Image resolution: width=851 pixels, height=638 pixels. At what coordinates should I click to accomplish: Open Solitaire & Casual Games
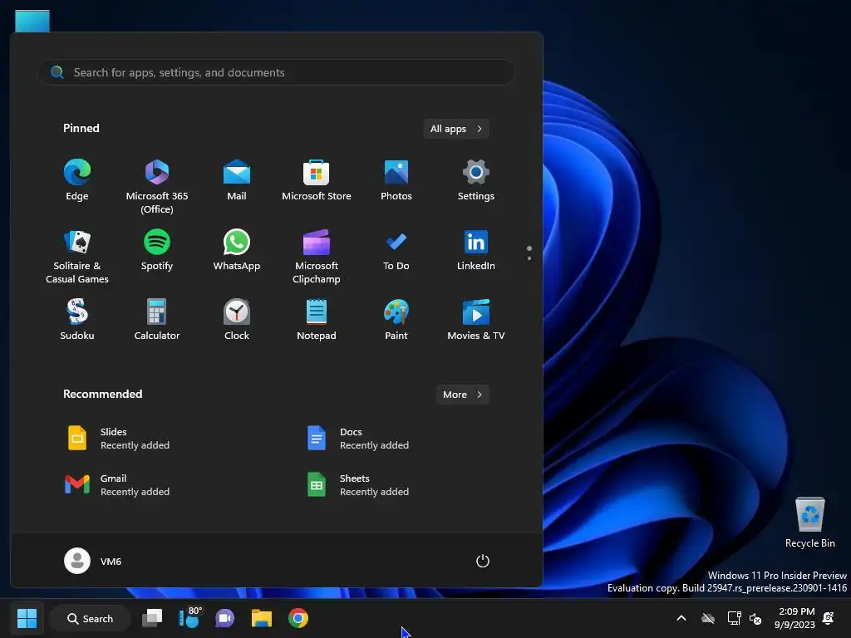[77, 256]
